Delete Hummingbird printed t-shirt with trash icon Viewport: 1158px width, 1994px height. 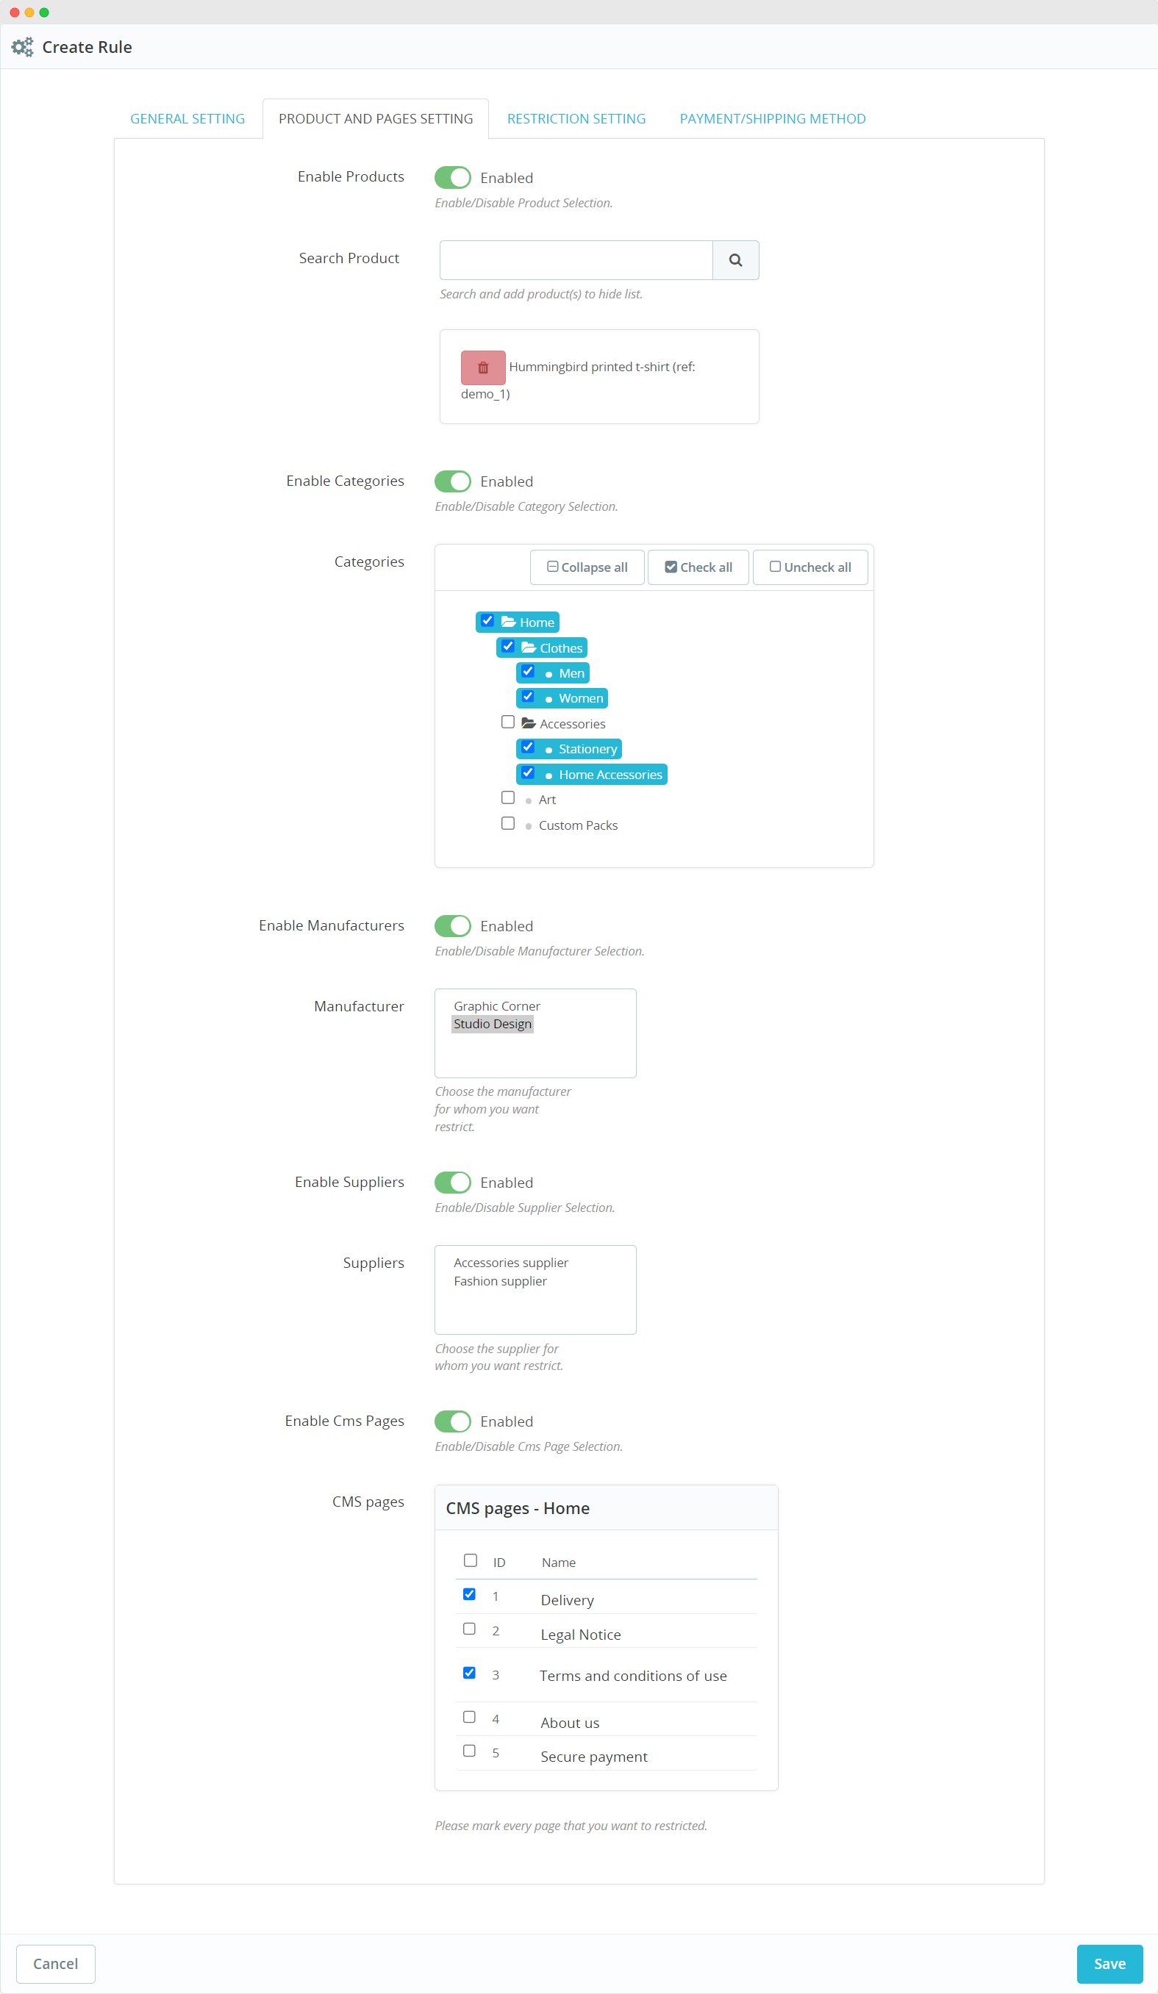pyautogui.click(x=483, y=368)
